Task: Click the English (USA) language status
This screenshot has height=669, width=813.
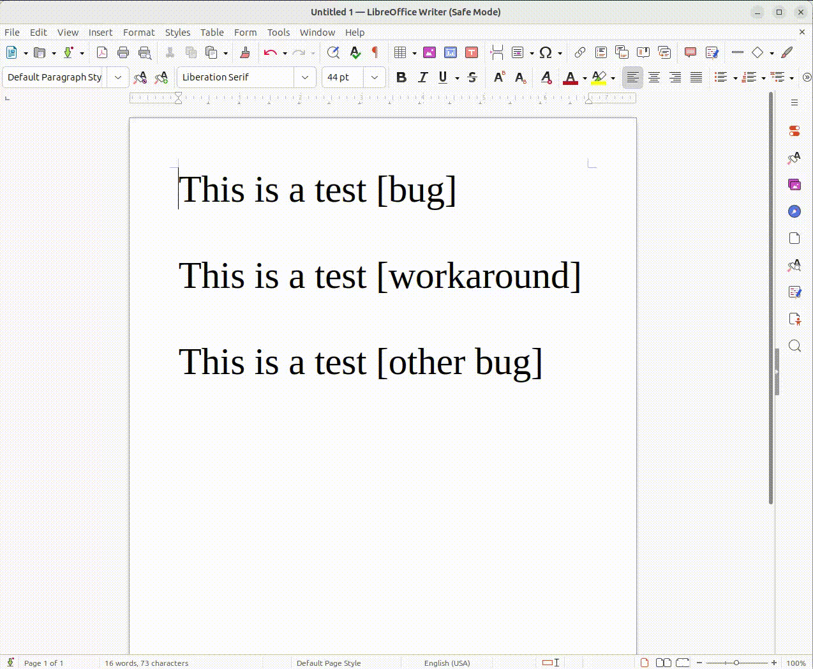Action: tap(447, 663)
